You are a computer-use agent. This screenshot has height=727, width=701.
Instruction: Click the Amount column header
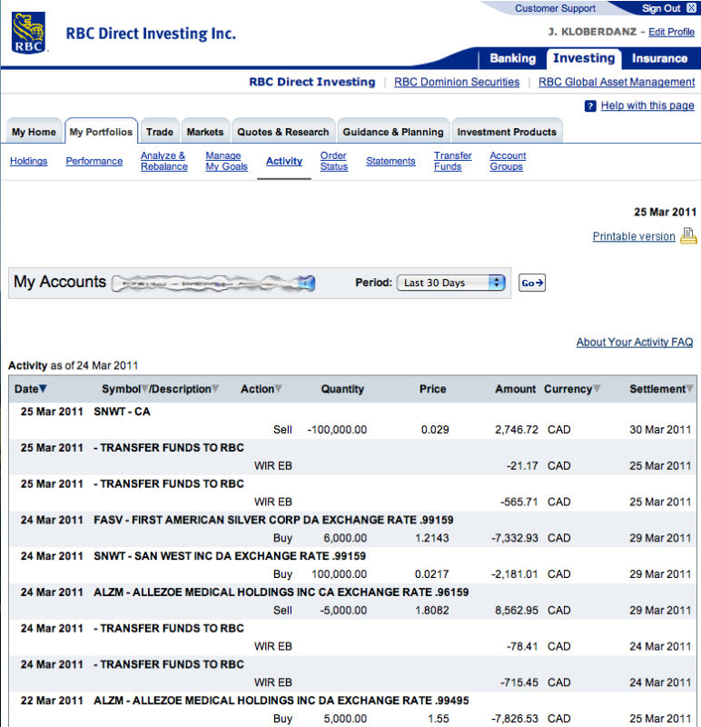515,389
